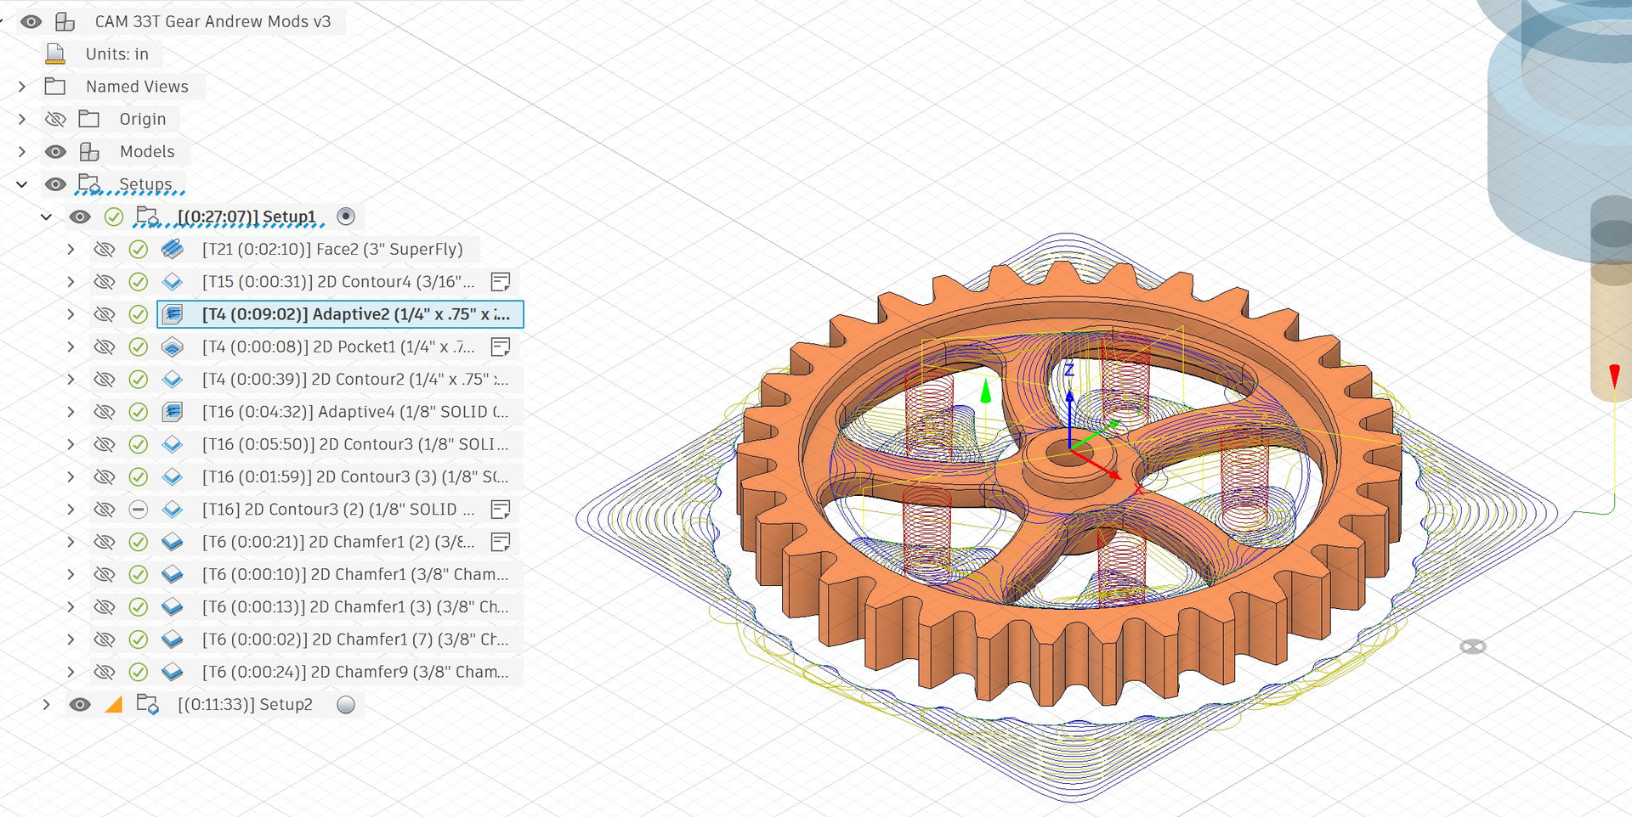Click the Face2 operation strategy icon

tap(172, 249)
